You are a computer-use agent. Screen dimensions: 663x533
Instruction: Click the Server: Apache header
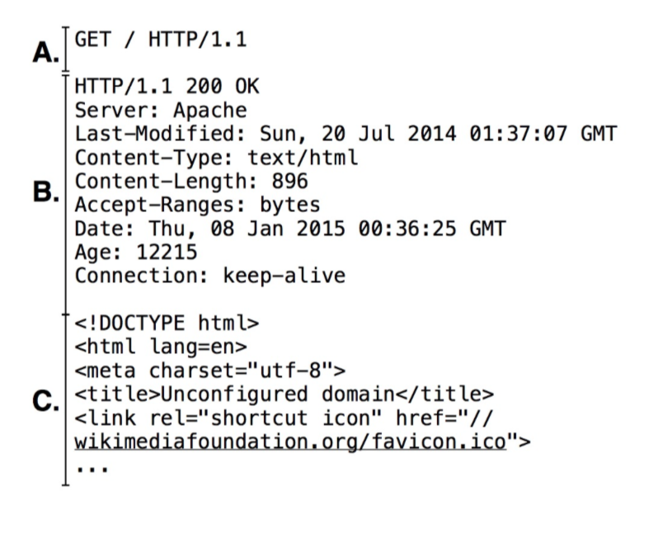(x=160, y=110)
